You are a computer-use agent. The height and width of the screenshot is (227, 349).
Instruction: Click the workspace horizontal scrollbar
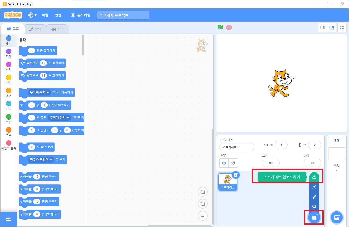(x=179, y=225)
